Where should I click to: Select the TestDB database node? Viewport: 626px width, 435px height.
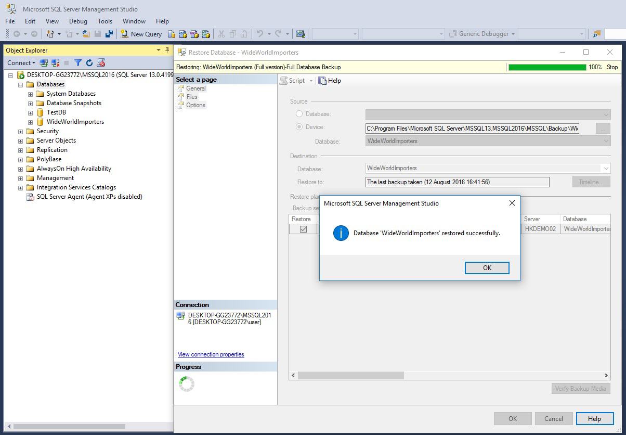pyautogui.click(x=56, y=112)
